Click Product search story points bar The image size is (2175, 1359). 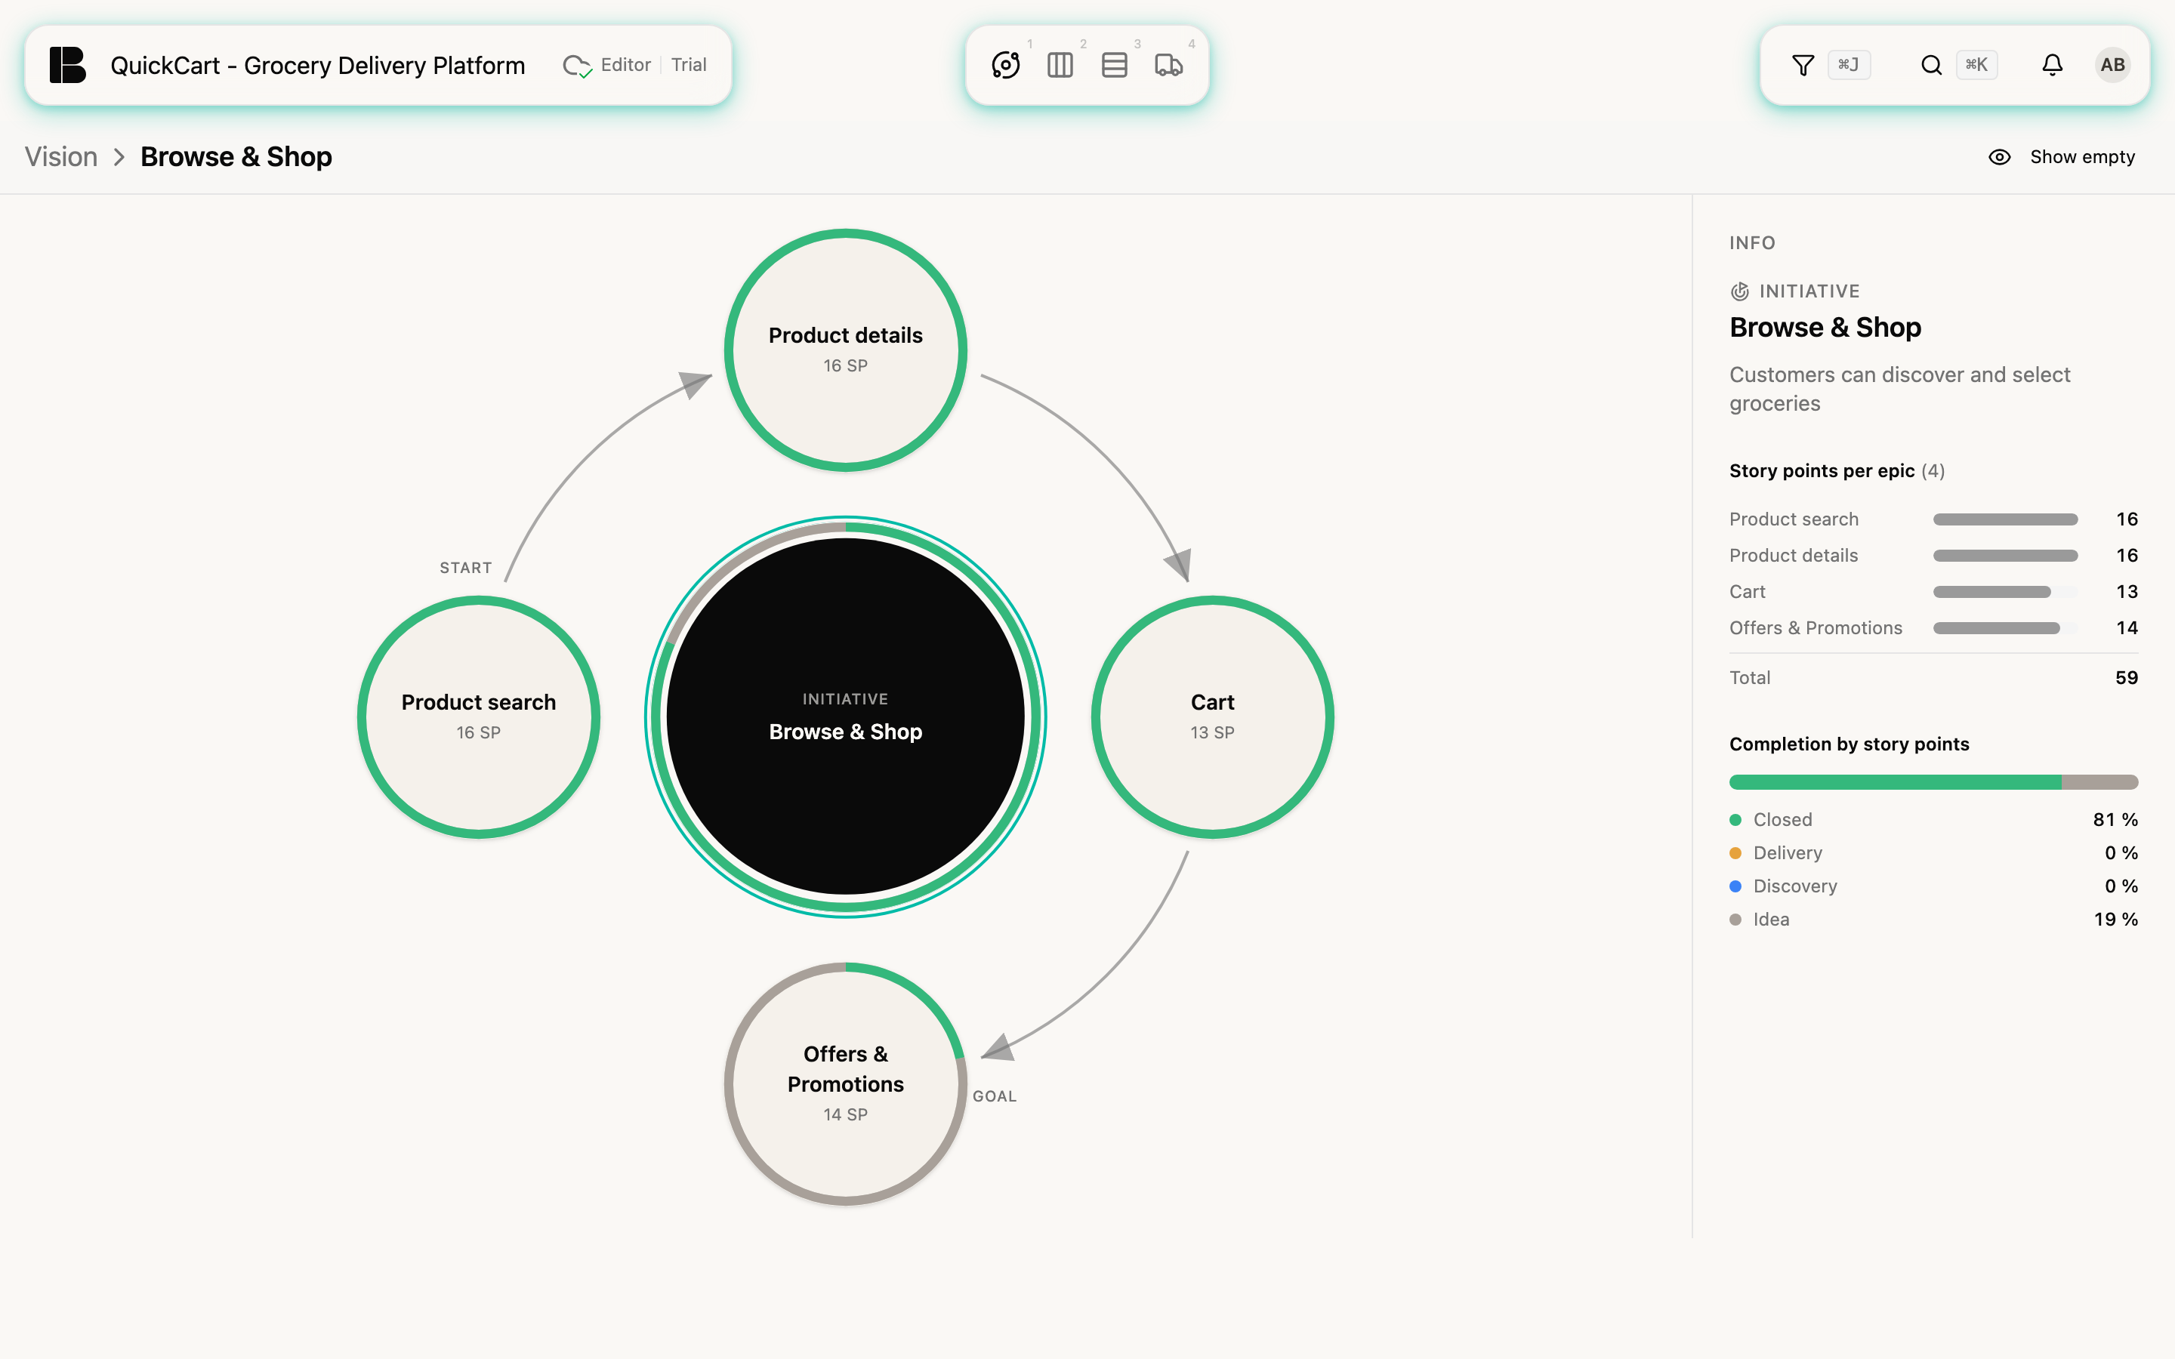(x=2005, y=519)
